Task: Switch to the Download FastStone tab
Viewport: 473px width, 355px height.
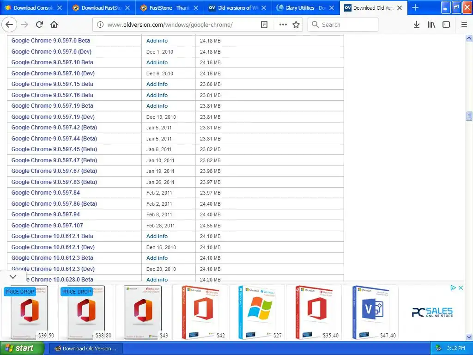Action: point(102,8)
